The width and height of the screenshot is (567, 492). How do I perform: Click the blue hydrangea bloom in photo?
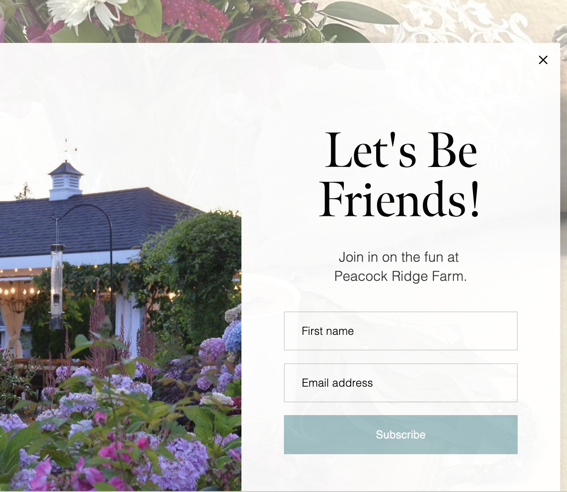click(x=233, y=336)
